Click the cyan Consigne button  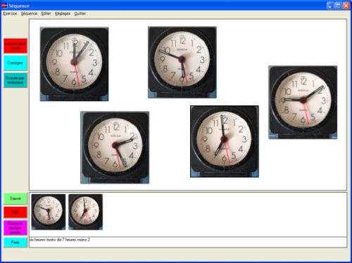point(15,63)
